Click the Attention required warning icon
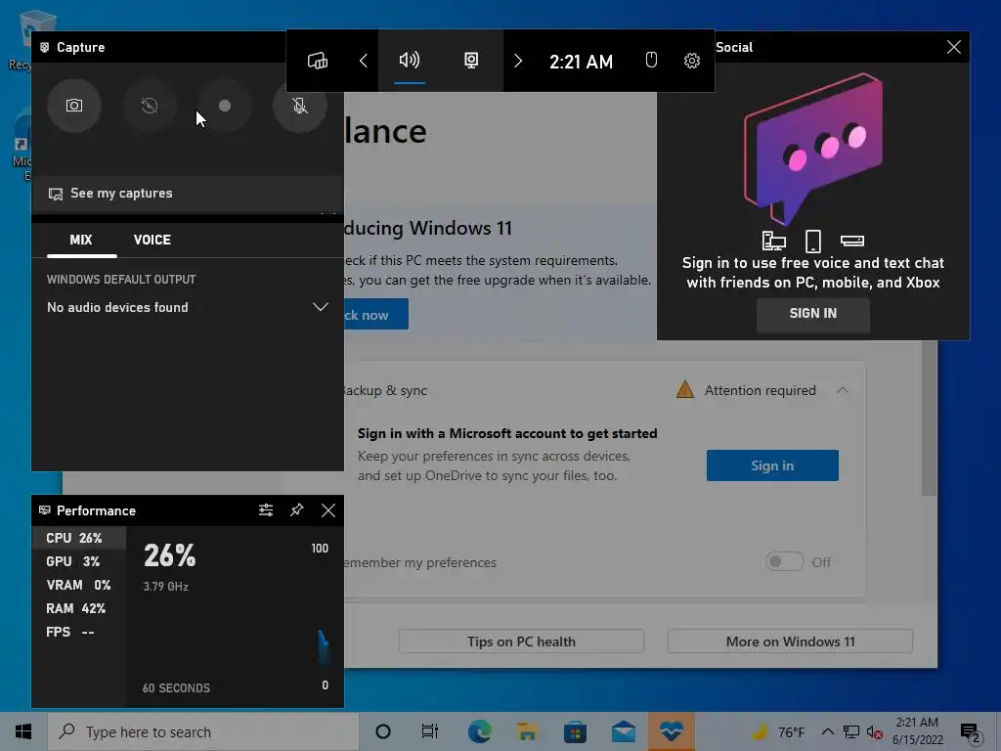The width and height of the screenshot is (1001, 751). 685,389
